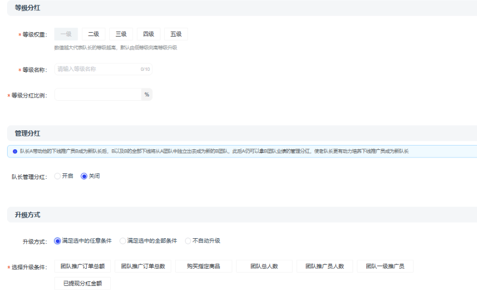The image size is (477, 296).
Task: Select the 团队推广员人数 condition
Action: point(325,266)
